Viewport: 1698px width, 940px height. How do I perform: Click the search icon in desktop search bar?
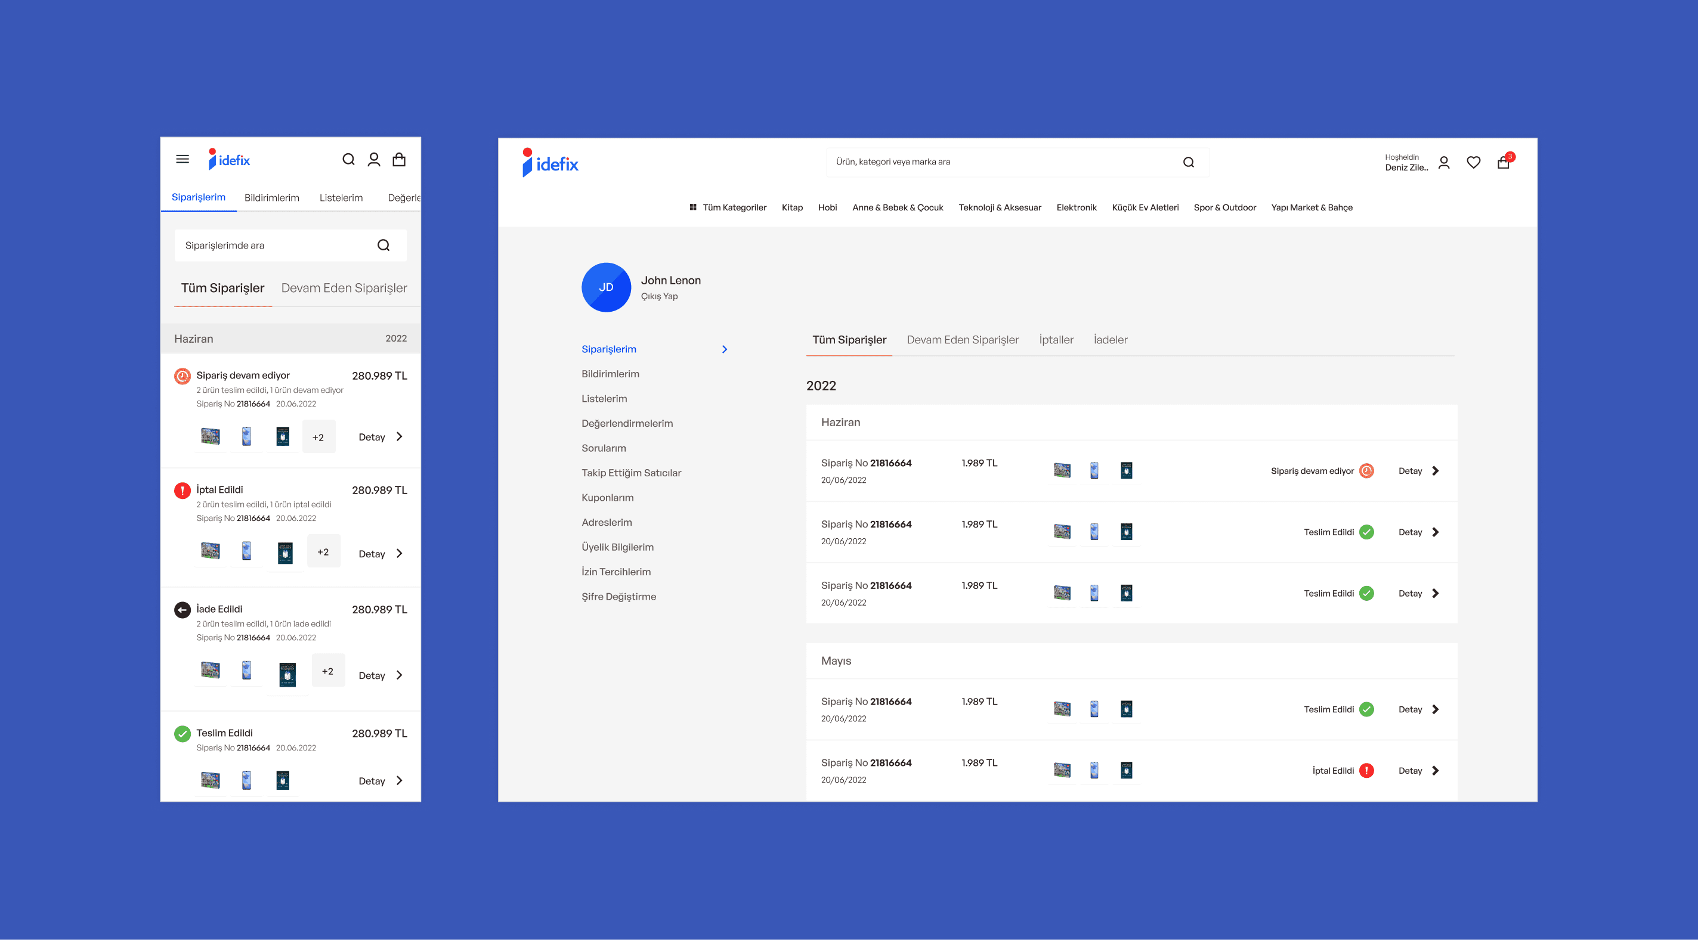click(1189, 163)
